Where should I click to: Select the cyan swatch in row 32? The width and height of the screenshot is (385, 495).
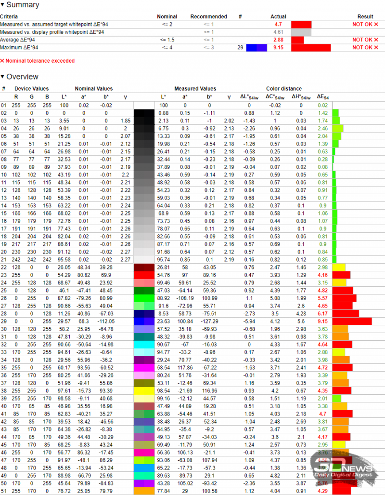click(x=143, y=345)
